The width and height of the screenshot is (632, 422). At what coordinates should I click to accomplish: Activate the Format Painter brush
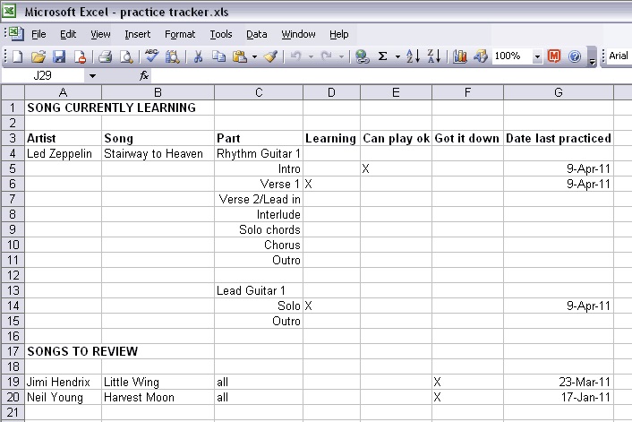pyautogui.click(x=270, y=56)
